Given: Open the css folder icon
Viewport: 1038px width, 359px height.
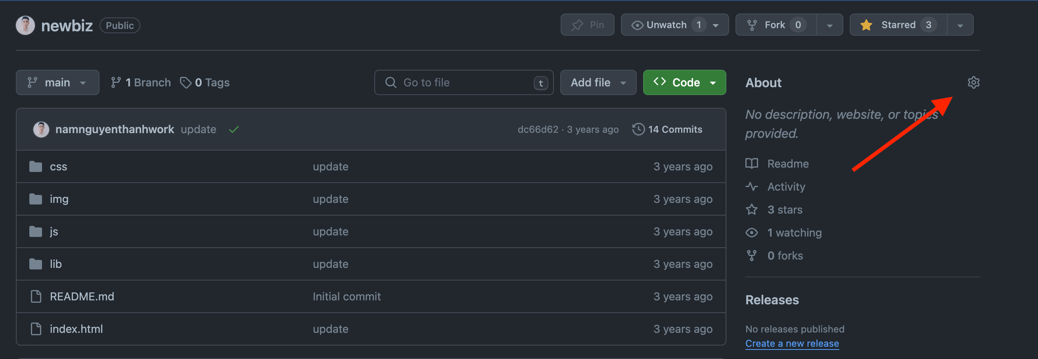Looking at the screenshot, I should click(36, 166).
